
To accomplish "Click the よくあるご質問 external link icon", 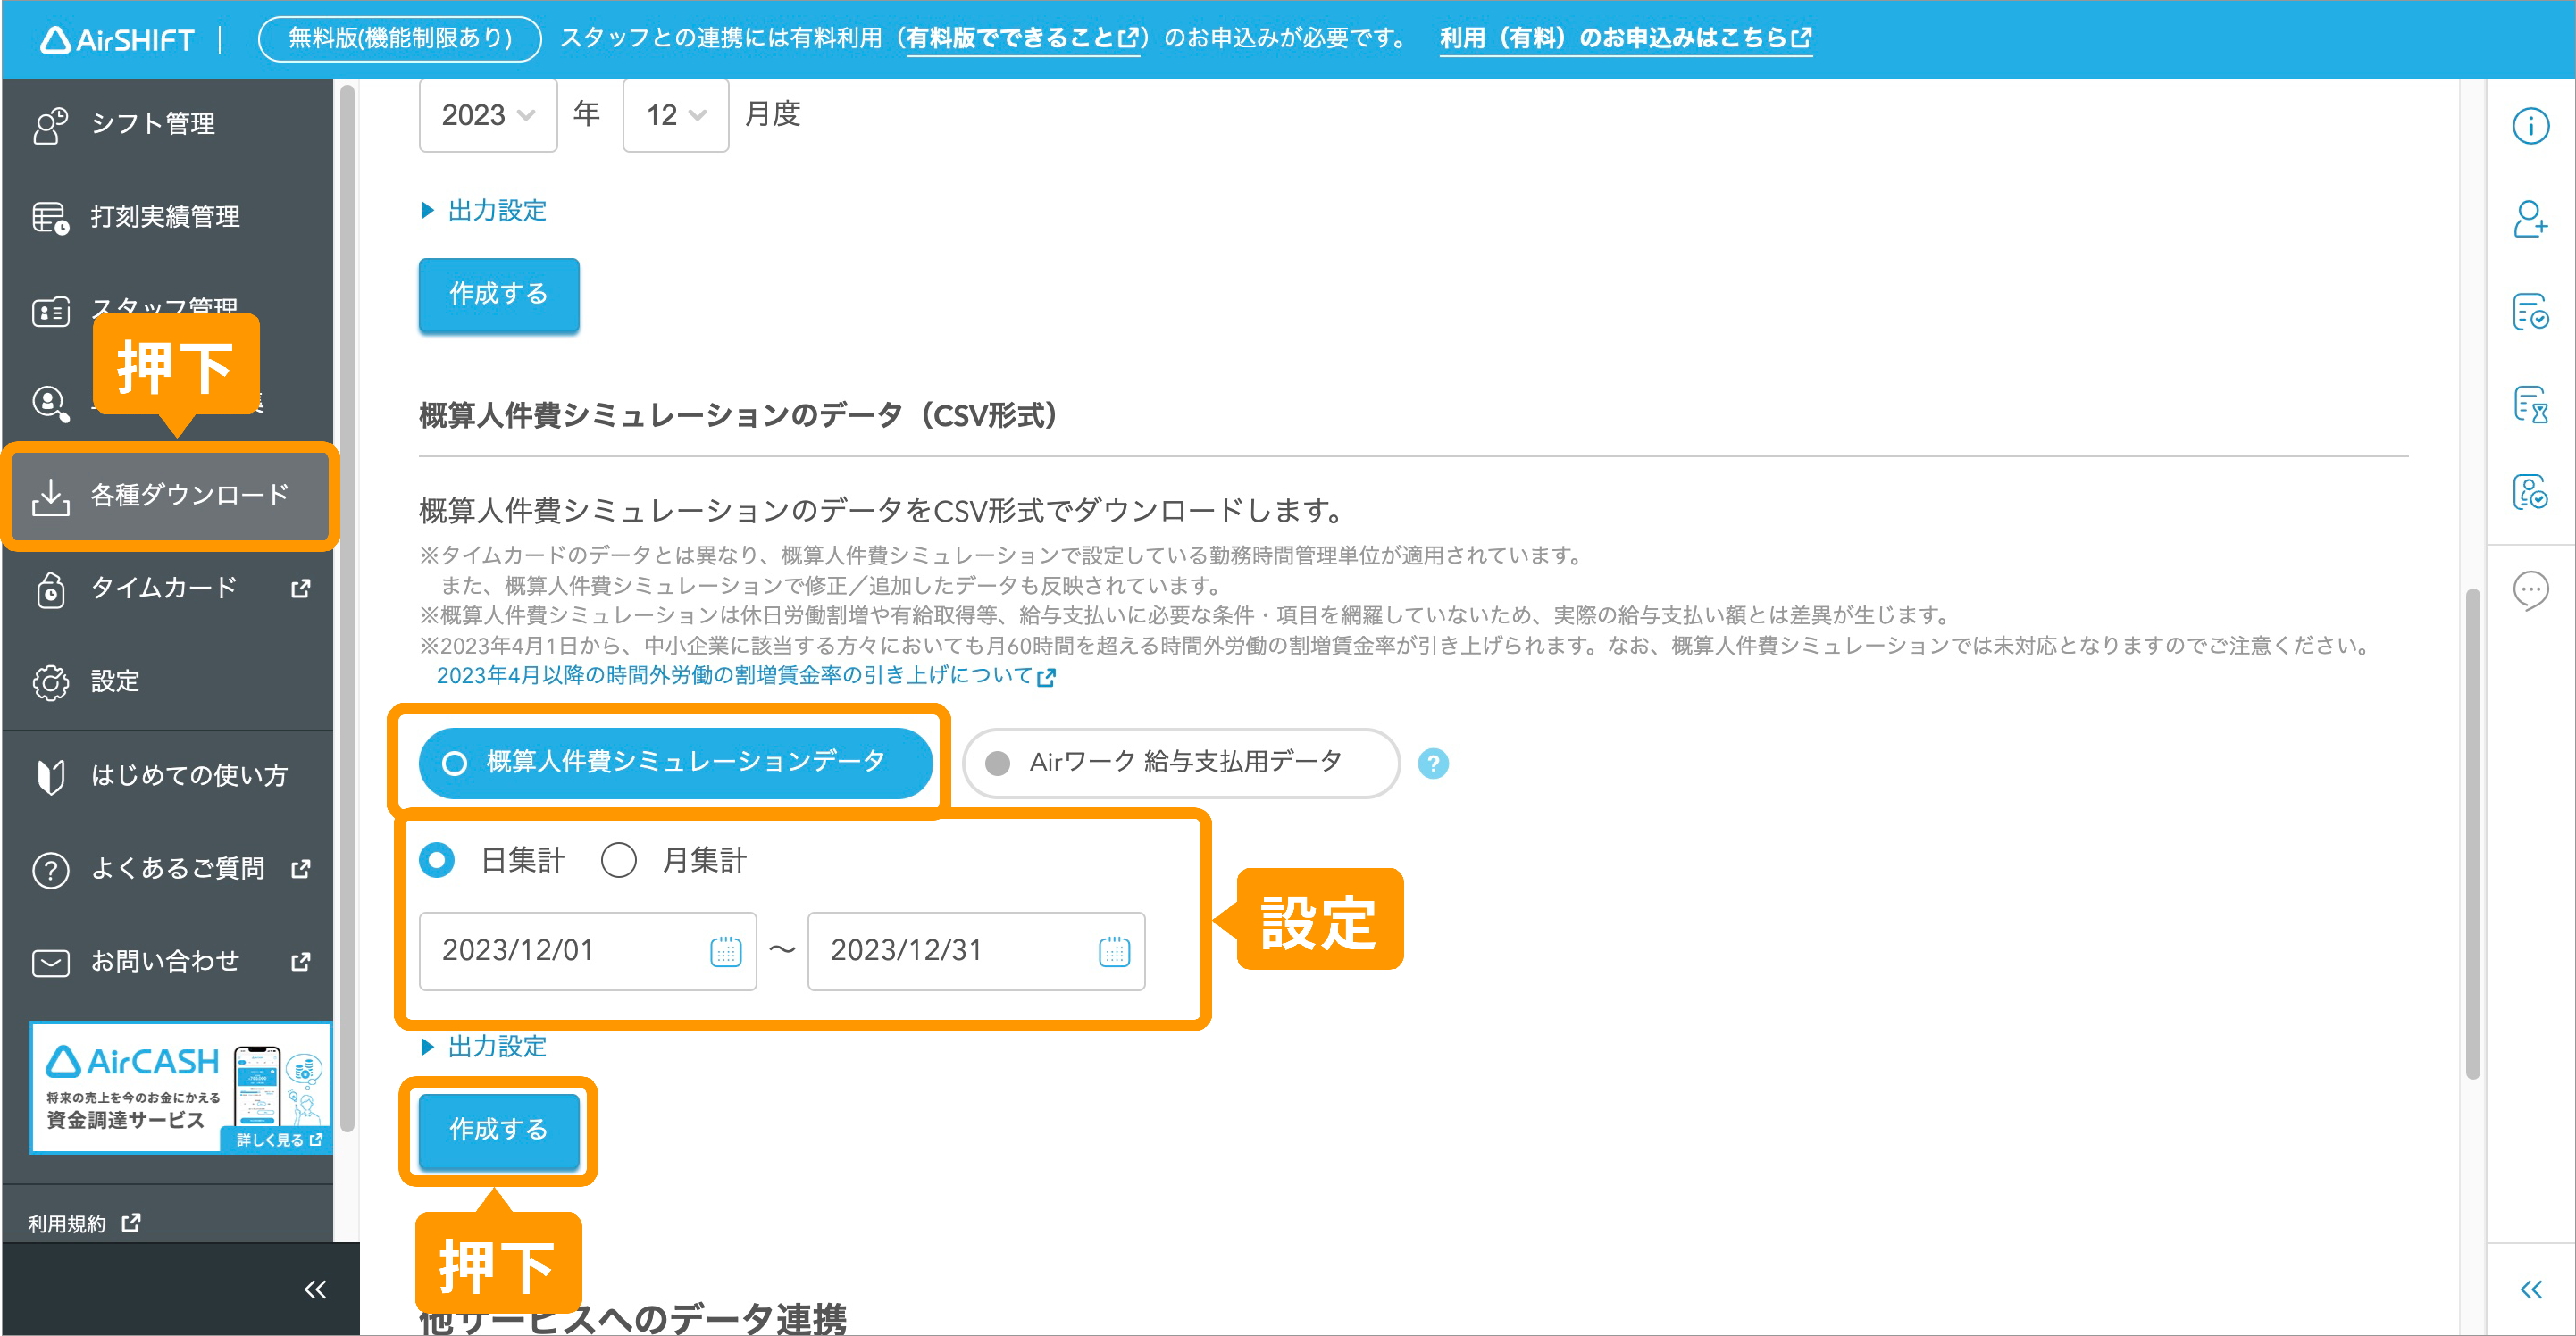I will [x=300, y=869].
